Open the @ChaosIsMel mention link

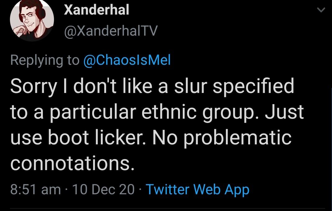(127, 60)
